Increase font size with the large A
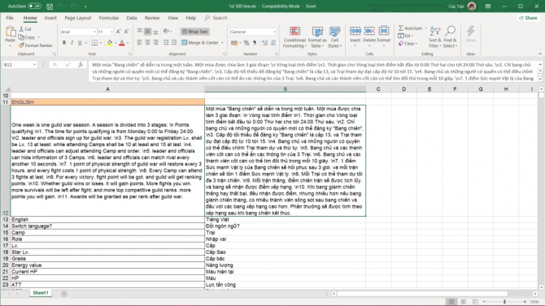This screenshot has height=306, width=545. (x=119, y=32)
